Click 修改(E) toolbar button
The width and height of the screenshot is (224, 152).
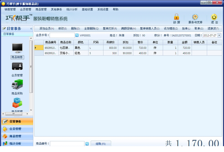click(x=62, y=28)
